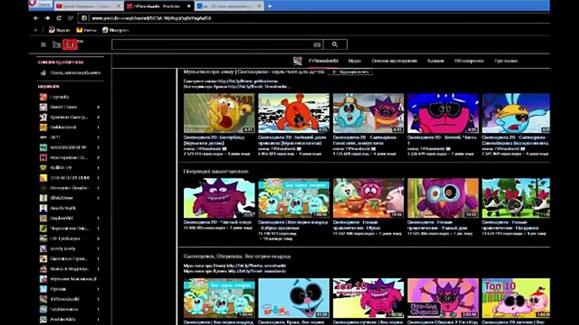Open the playlists channel tab
The width and height of the screenshot is (579, 325).
click(394, 60)
